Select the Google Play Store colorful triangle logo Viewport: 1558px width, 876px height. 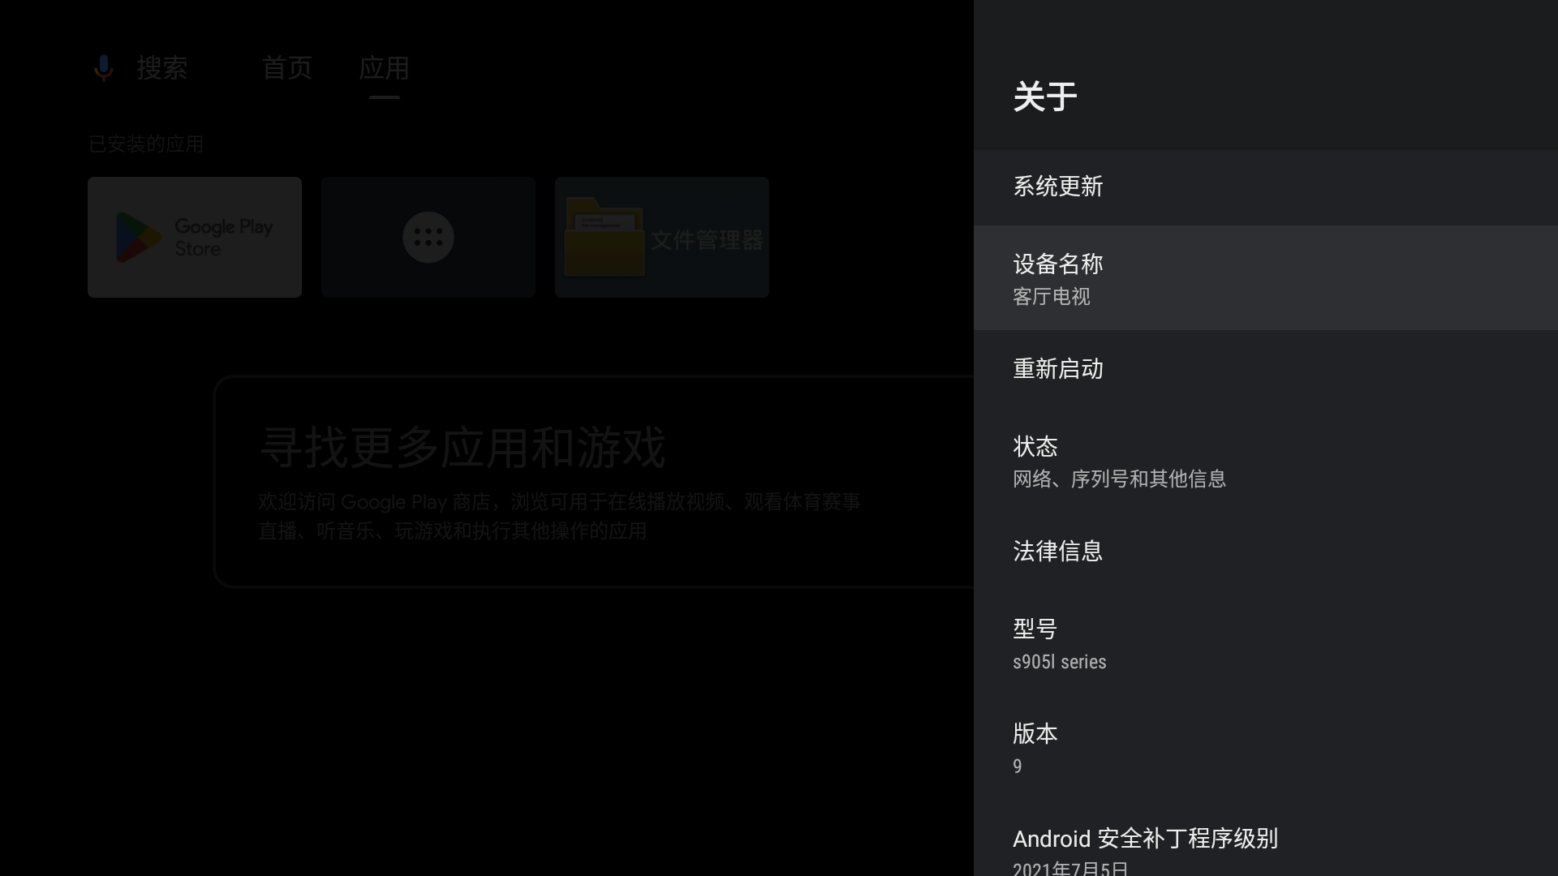[138, 237]
